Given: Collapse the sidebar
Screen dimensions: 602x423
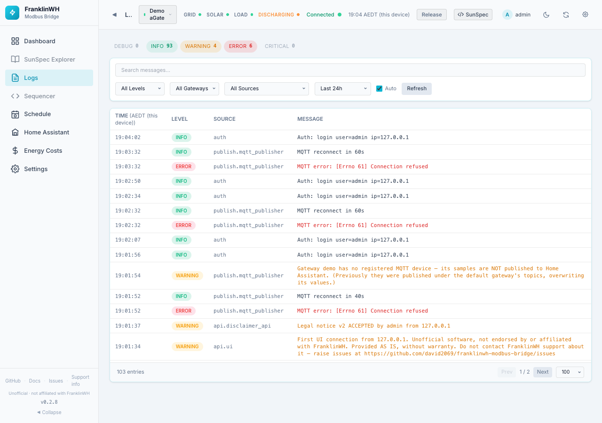Looking at the screenshot, I should tap(49, 412).
